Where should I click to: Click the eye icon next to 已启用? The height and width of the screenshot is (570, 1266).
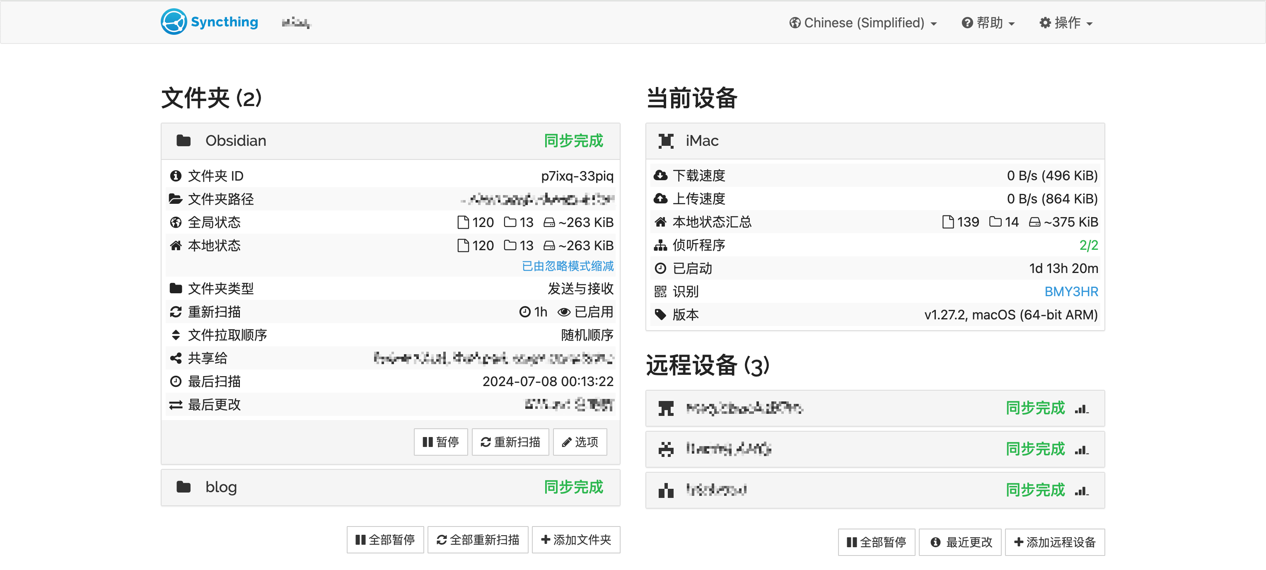pyautogui.click(x=564, y=312)
